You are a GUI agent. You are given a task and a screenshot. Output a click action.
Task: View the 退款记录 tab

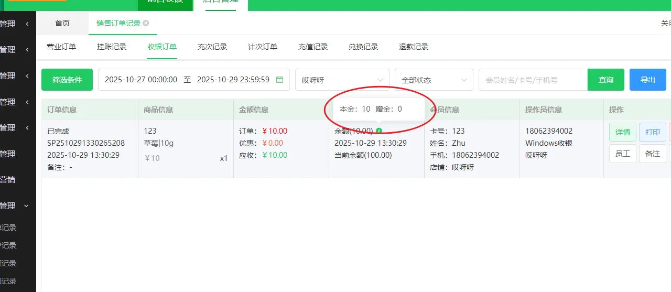coord(414,47)
